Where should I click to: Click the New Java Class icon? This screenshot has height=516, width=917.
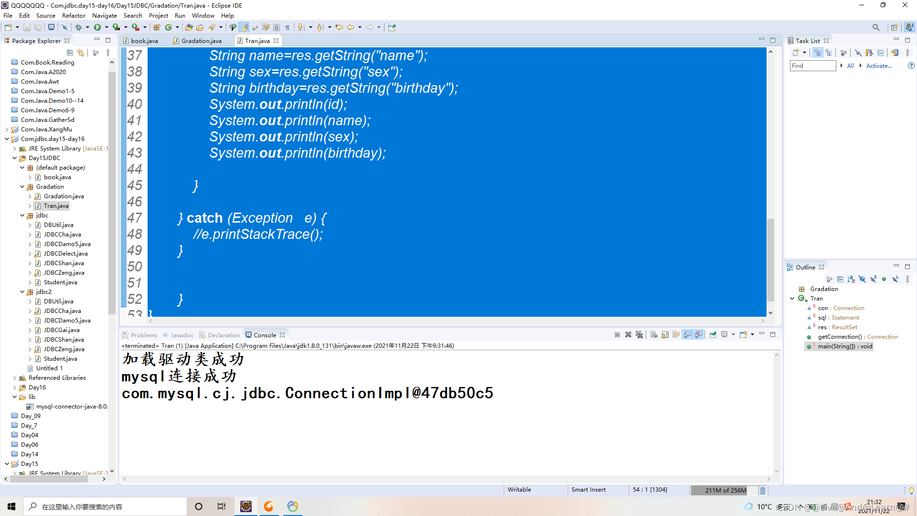(168, 27)
